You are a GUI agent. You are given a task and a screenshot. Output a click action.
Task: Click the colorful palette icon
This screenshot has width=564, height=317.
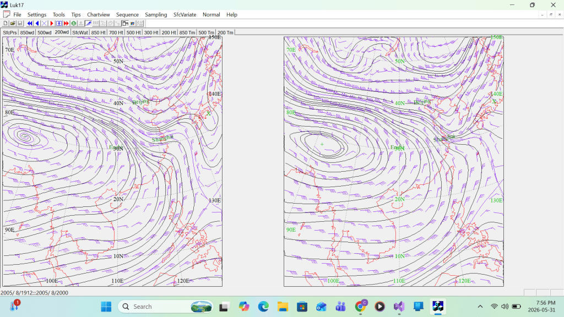pos(132,23)
